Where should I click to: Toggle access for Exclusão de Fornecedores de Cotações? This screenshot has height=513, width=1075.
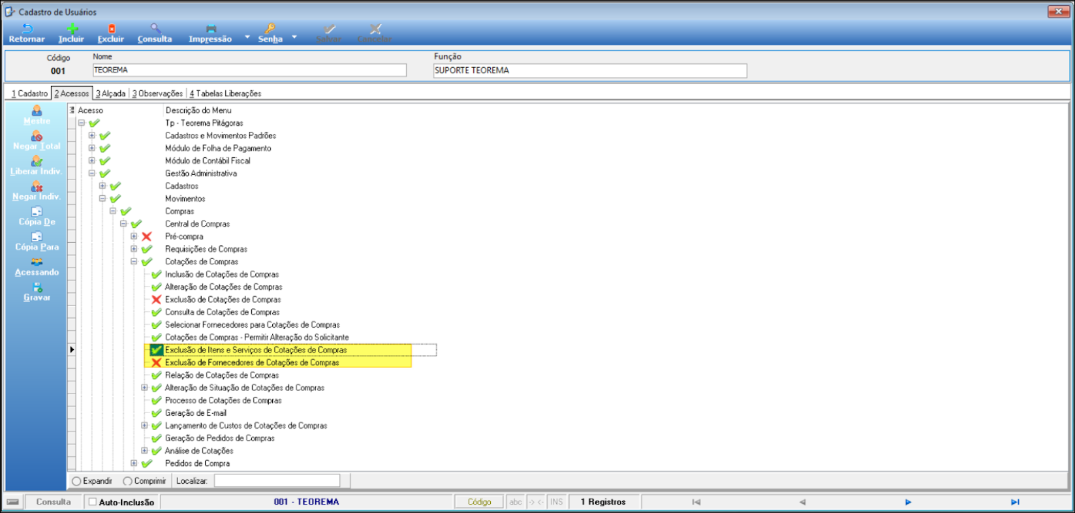tap(156, 363)
